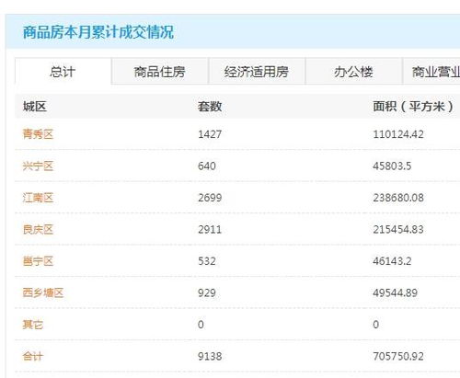Select the 经济适用房 tab

(257, 71)
